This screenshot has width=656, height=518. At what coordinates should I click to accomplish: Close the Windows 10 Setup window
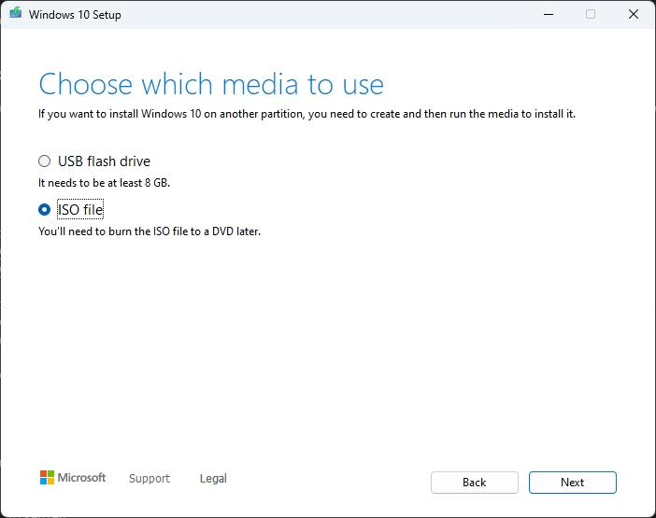click(634, 15)
